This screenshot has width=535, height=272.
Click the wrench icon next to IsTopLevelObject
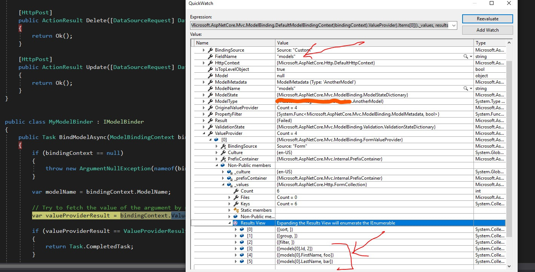tap(210, 69)
